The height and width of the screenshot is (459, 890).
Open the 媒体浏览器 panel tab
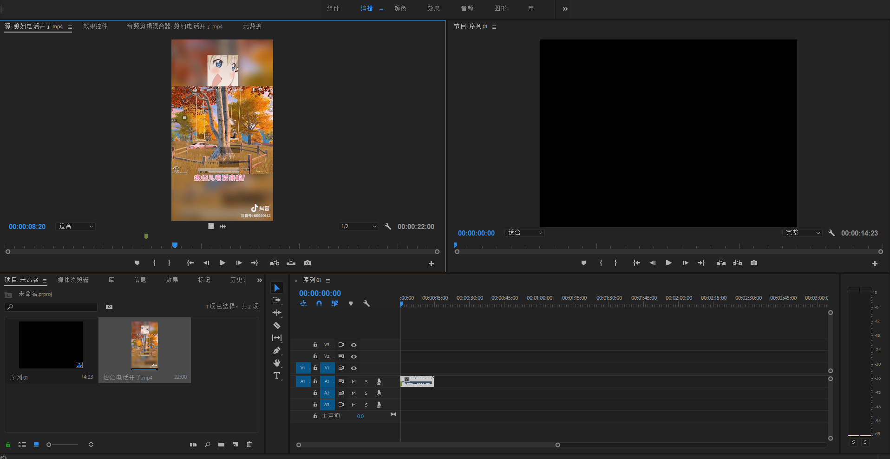73,280
